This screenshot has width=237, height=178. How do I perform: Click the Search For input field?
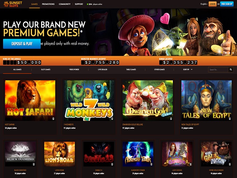tap(218, 70)
